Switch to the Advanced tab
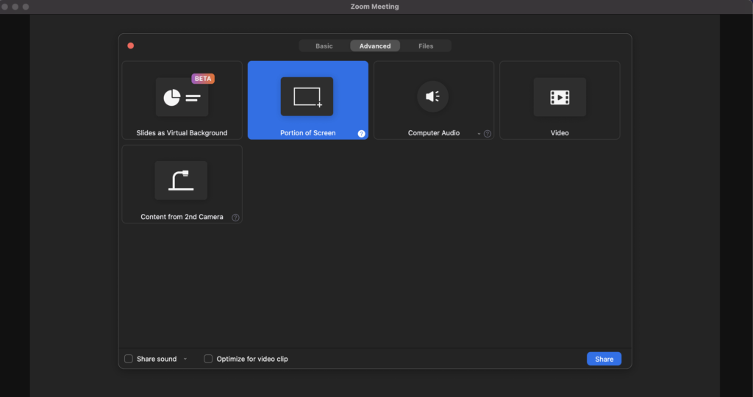753x397 pixels. pyautogui.click(x=375, y=46)
